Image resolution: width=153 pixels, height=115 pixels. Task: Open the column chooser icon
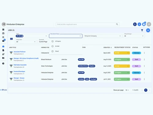(11, 39)
